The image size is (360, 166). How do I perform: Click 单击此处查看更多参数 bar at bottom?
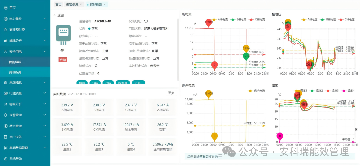click(x=204, y=157)
